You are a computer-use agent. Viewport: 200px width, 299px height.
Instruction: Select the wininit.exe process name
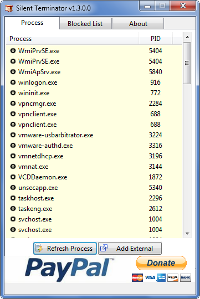point(34,93)
